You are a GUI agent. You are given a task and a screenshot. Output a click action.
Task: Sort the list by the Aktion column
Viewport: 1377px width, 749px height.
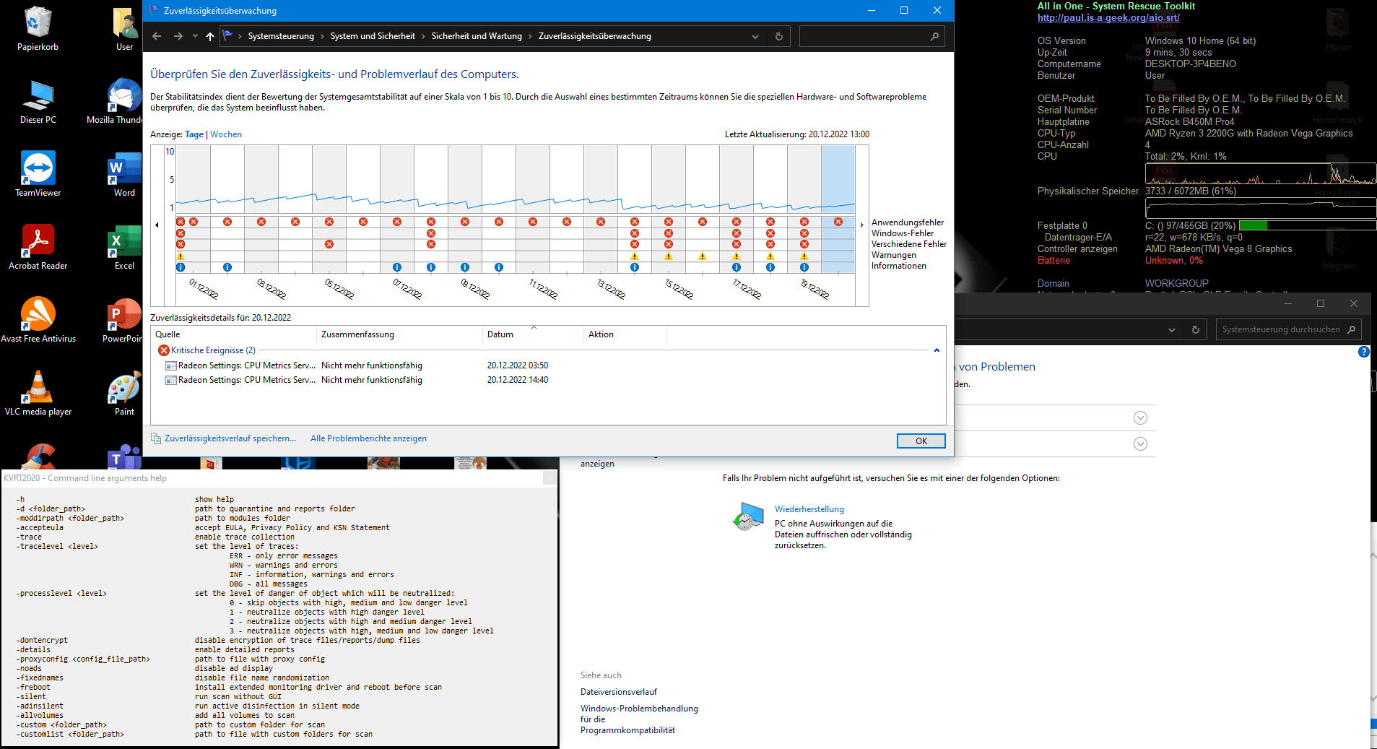click(625, 334)
